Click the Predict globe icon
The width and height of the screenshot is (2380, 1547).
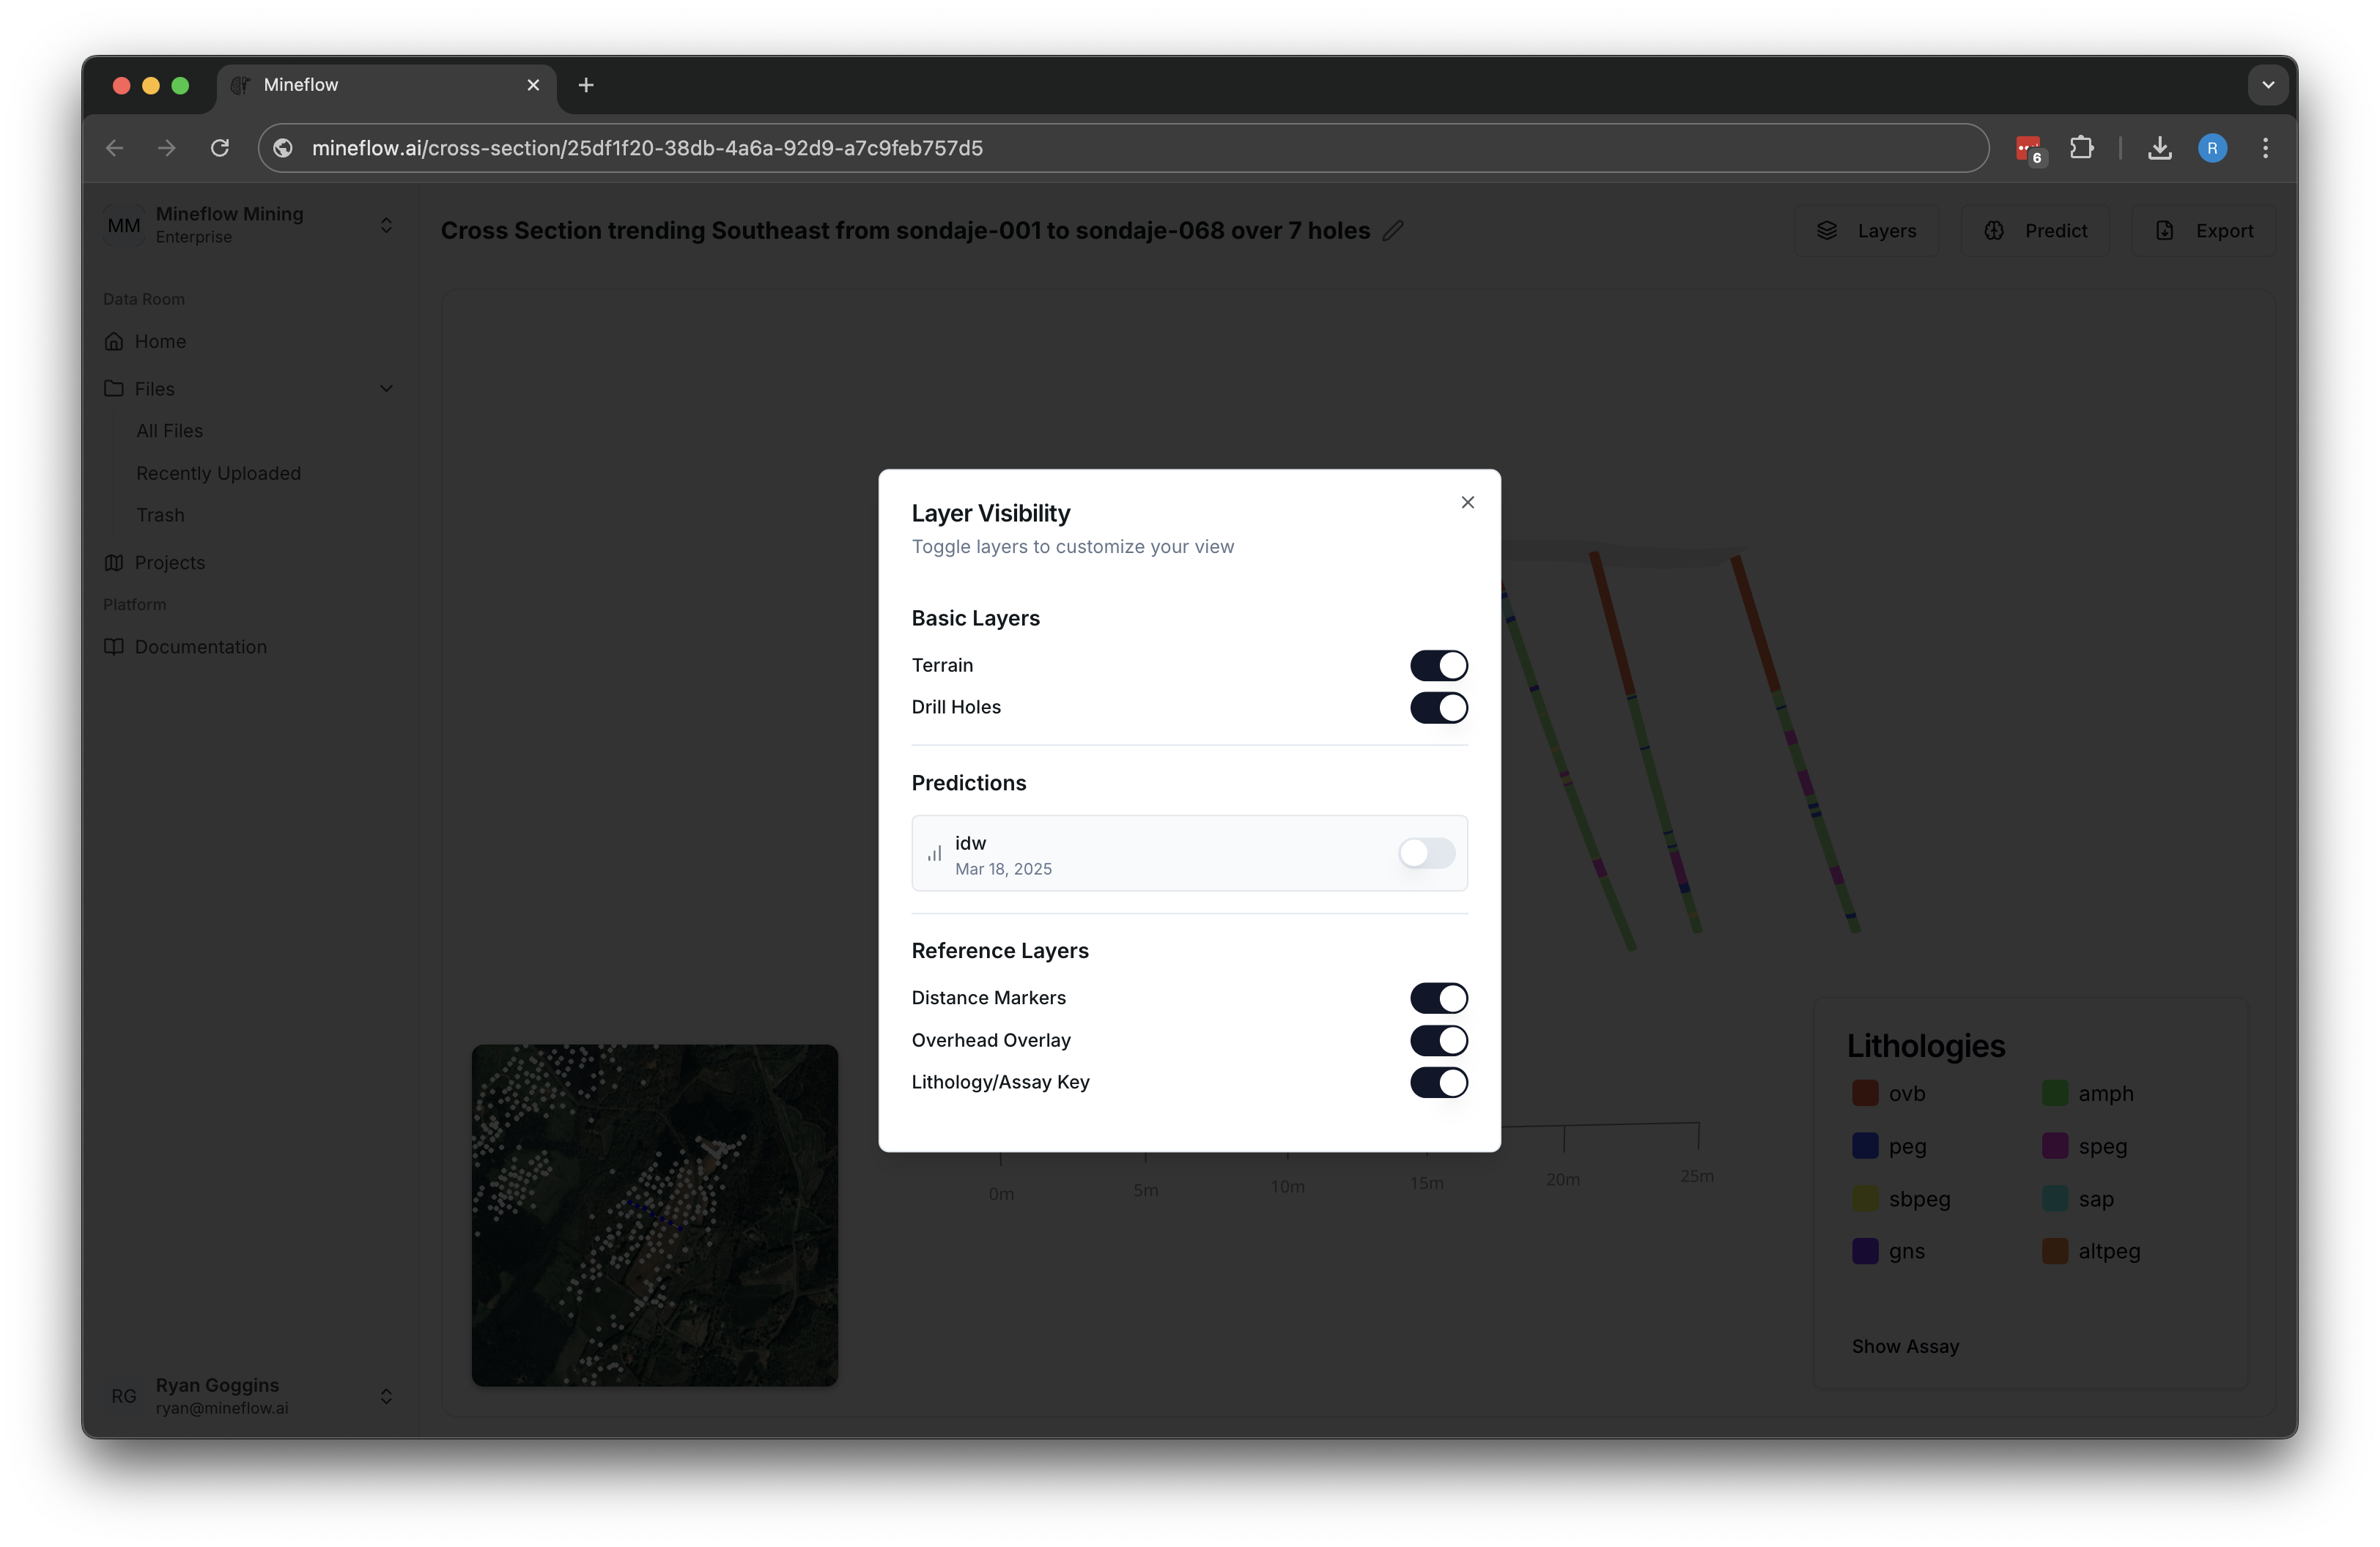coord(1994,230)
